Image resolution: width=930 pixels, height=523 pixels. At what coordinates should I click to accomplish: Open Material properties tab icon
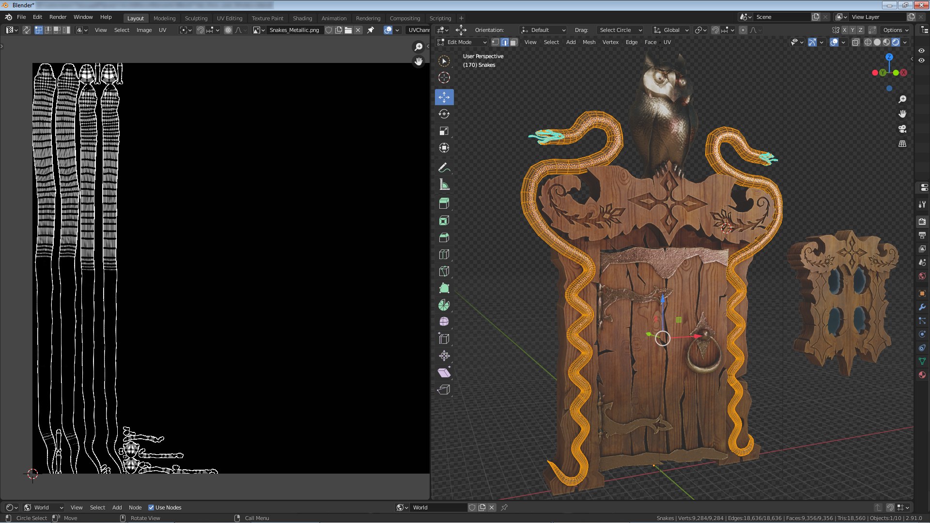[922, 375]
